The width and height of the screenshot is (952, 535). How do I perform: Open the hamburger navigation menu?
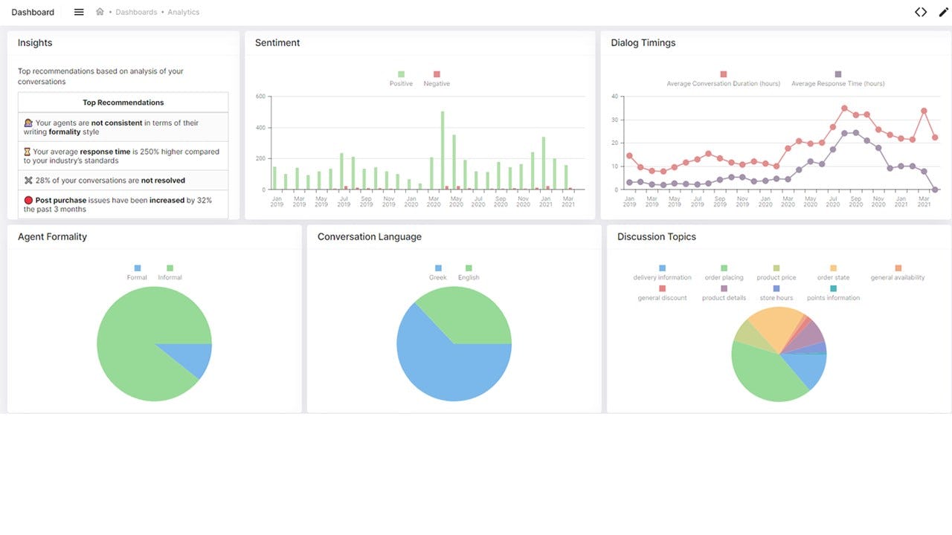78,11
